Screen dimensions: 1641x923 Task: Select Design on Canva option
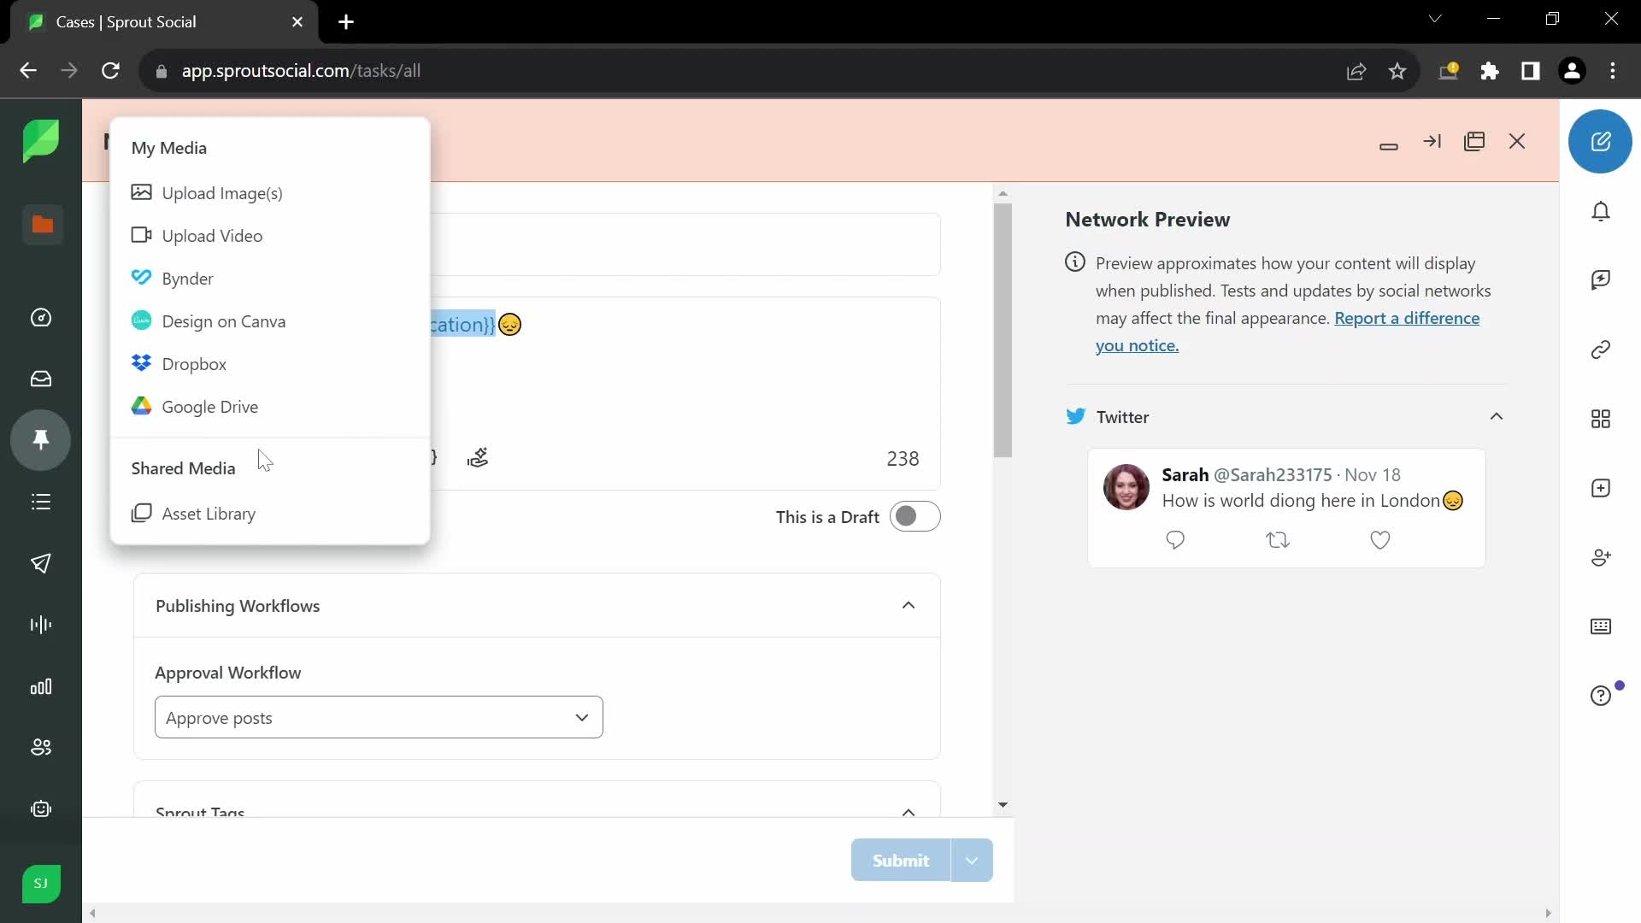pyautogui.click(x=224, y=321)
